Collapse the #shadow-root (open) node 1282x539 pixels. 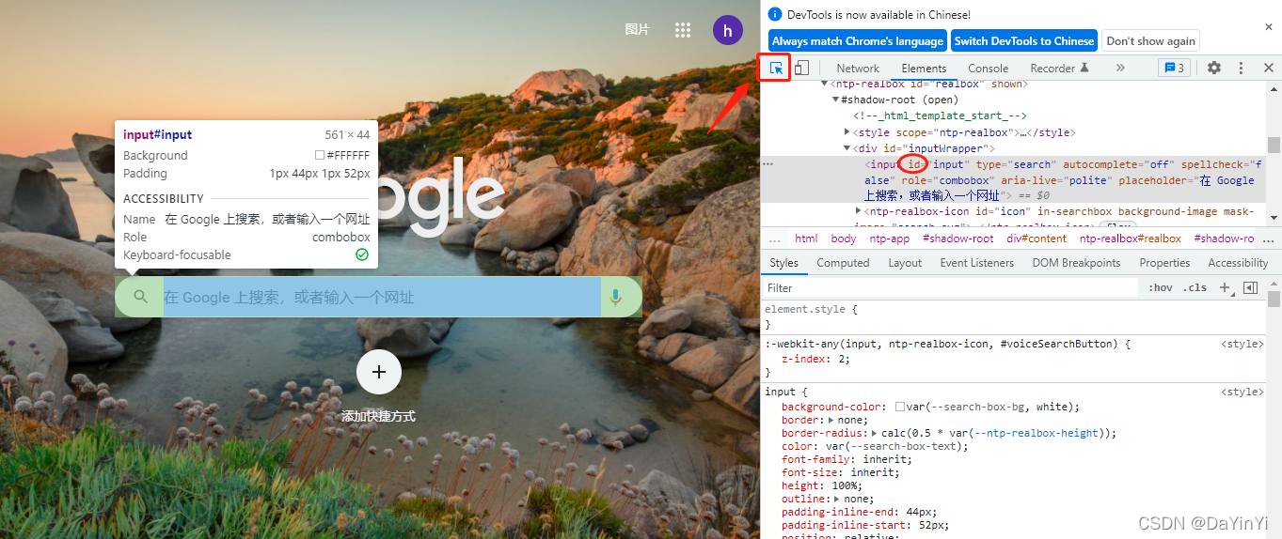[835, 100]
